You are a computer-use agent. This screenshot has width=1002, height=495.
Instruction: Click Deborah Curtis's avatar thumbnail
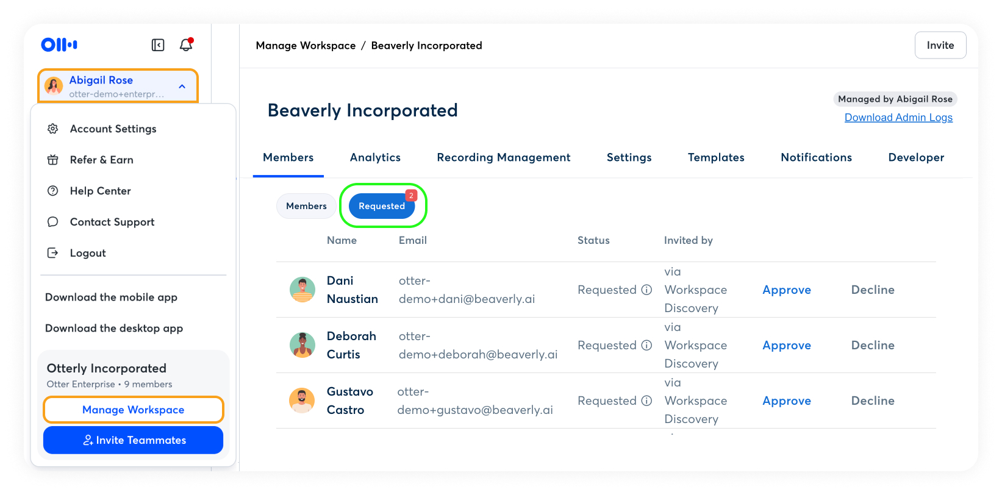point(302,345)
